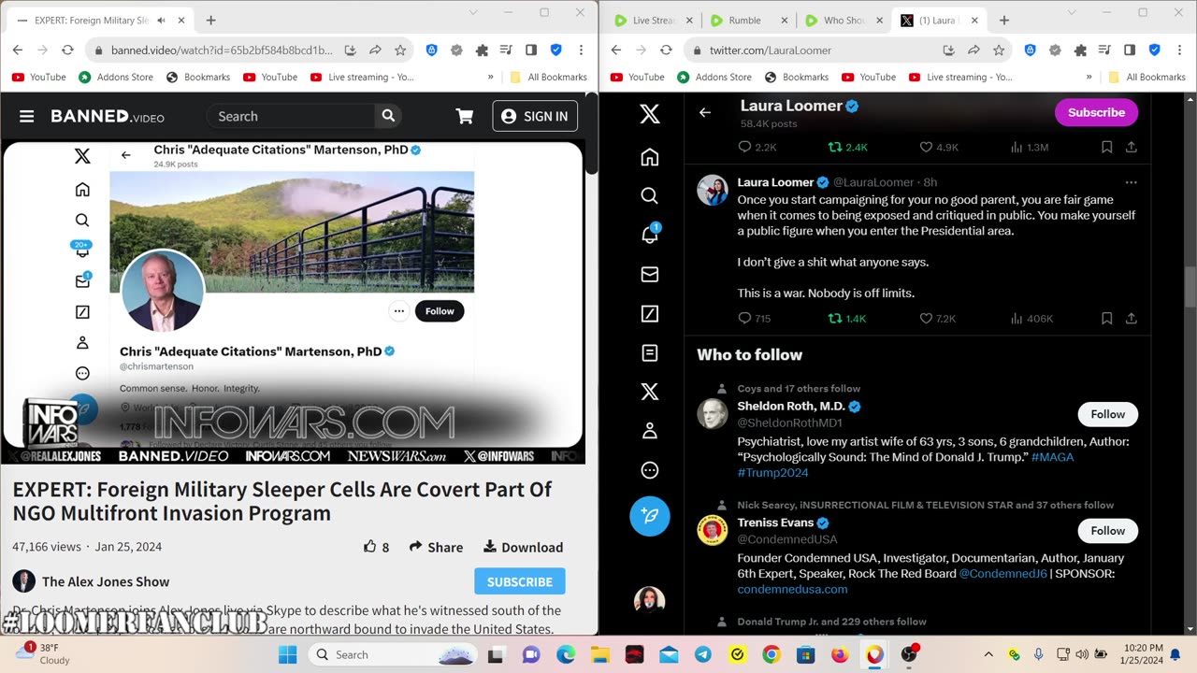Open Twitter direct messages envelope
The height and width of the screenshot is (673, 1197).
coord(650,274)
